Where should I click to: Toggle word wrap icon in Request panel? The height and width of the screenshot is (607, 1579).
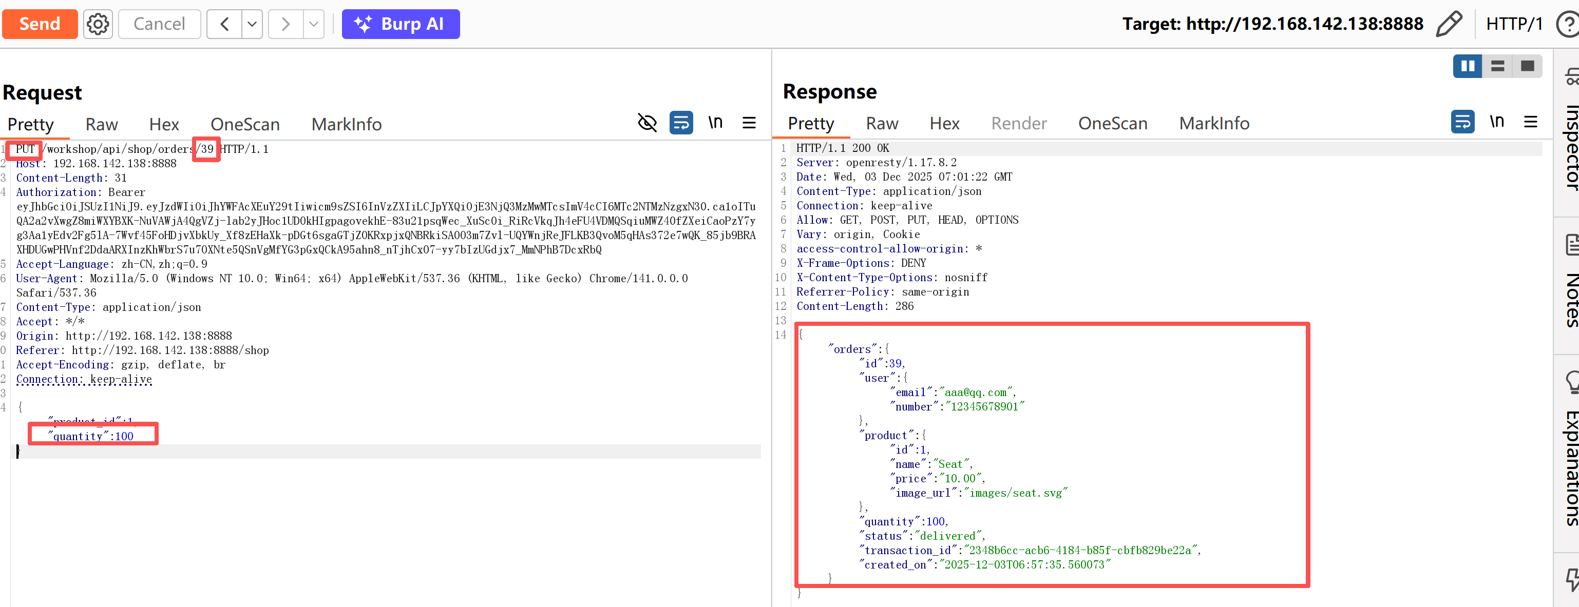tap(681, 123)
